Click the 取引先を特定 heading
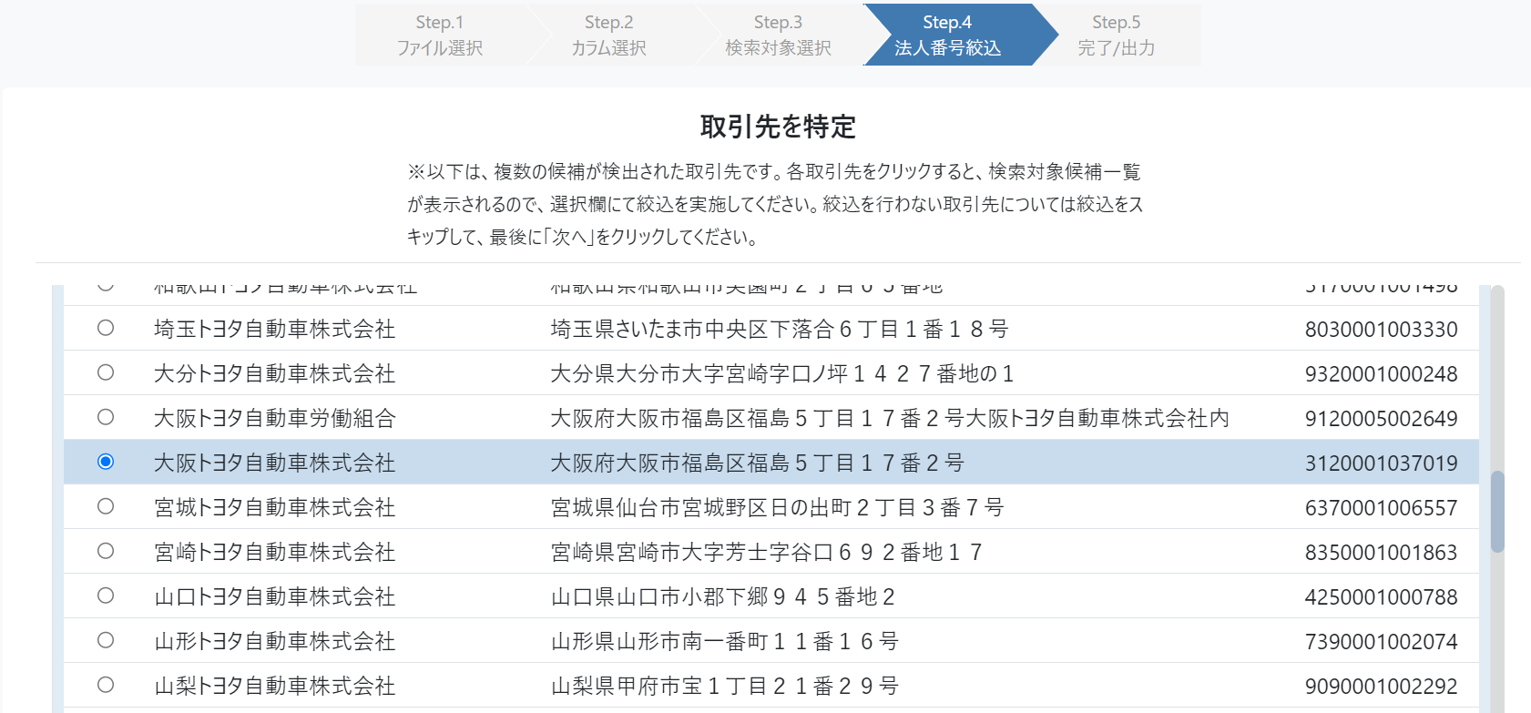Image resolution: width=1531 pixels, height=713 pixels. point(778,127)
